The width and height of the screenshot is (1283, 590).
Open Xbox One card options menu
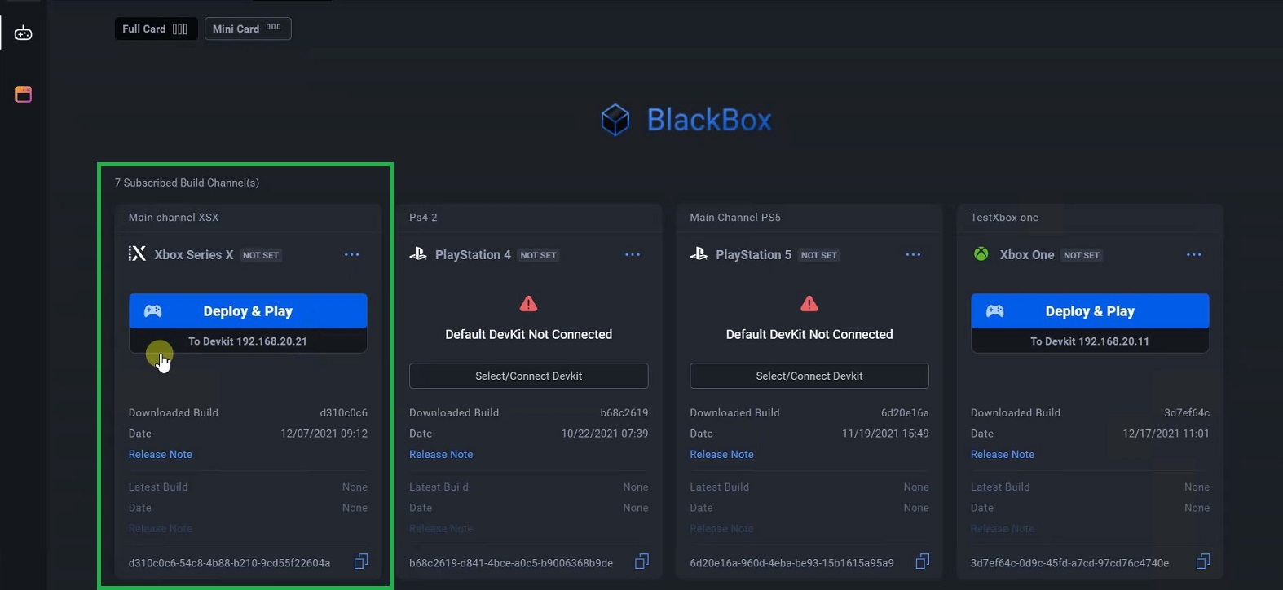(x=1194, y=255)
